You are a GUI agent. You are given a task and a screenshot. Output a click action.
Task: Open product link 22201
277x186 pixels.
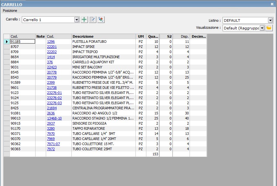coord(52,47)
